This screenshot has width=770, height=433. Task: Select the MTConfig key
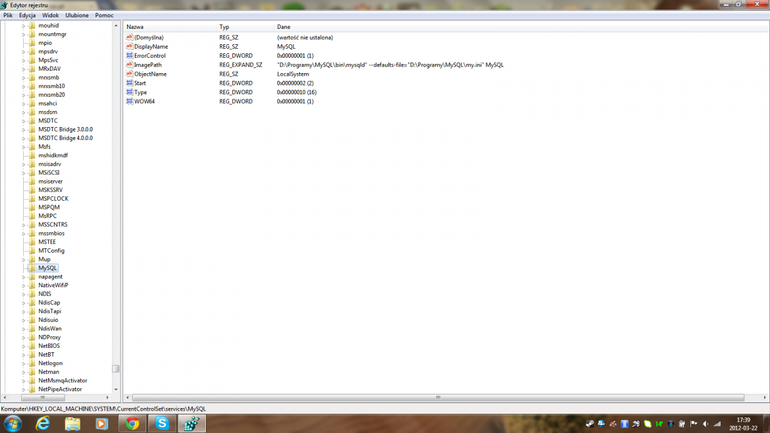[51, 251]
